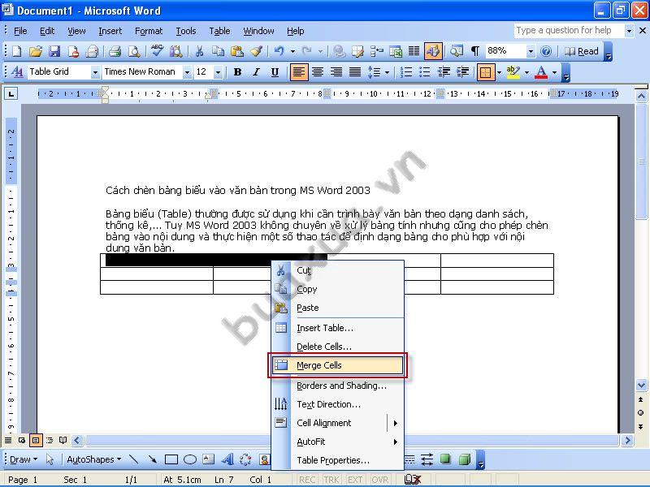Select Borders and Shading in the context menu
This screenshot has width=650, height=487.
[x=337, y=386]
